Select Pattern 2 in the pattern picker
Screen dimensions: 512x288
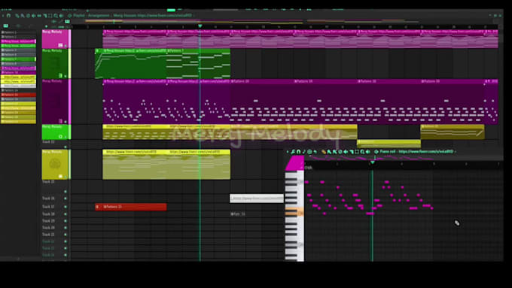[18, 37]
